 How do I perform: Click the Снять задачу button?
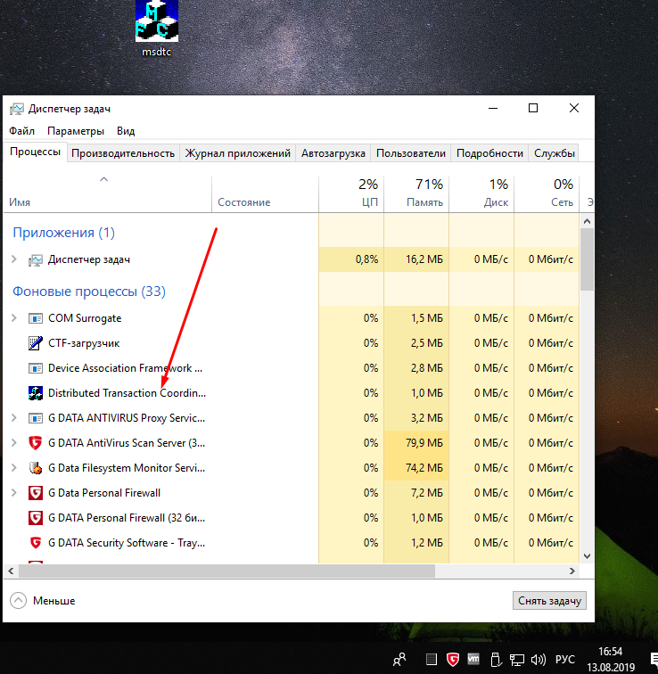click(549, 601)
